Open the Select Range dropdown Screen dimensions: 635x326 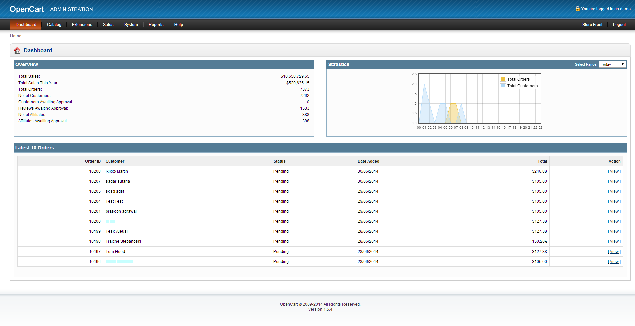612,64
